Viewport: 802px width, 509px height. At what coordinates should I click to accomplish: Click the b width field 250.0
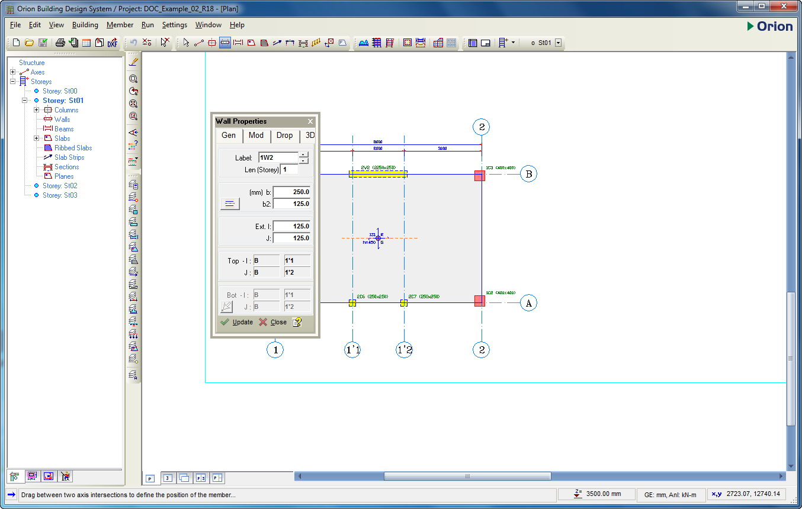(x=292, y=192)
